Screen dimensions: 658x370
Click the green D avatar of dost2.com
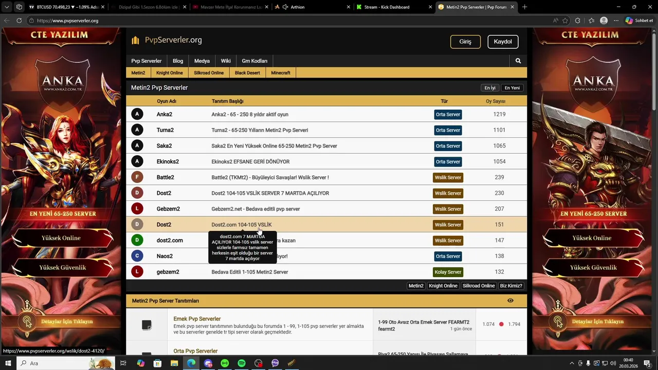137,240
